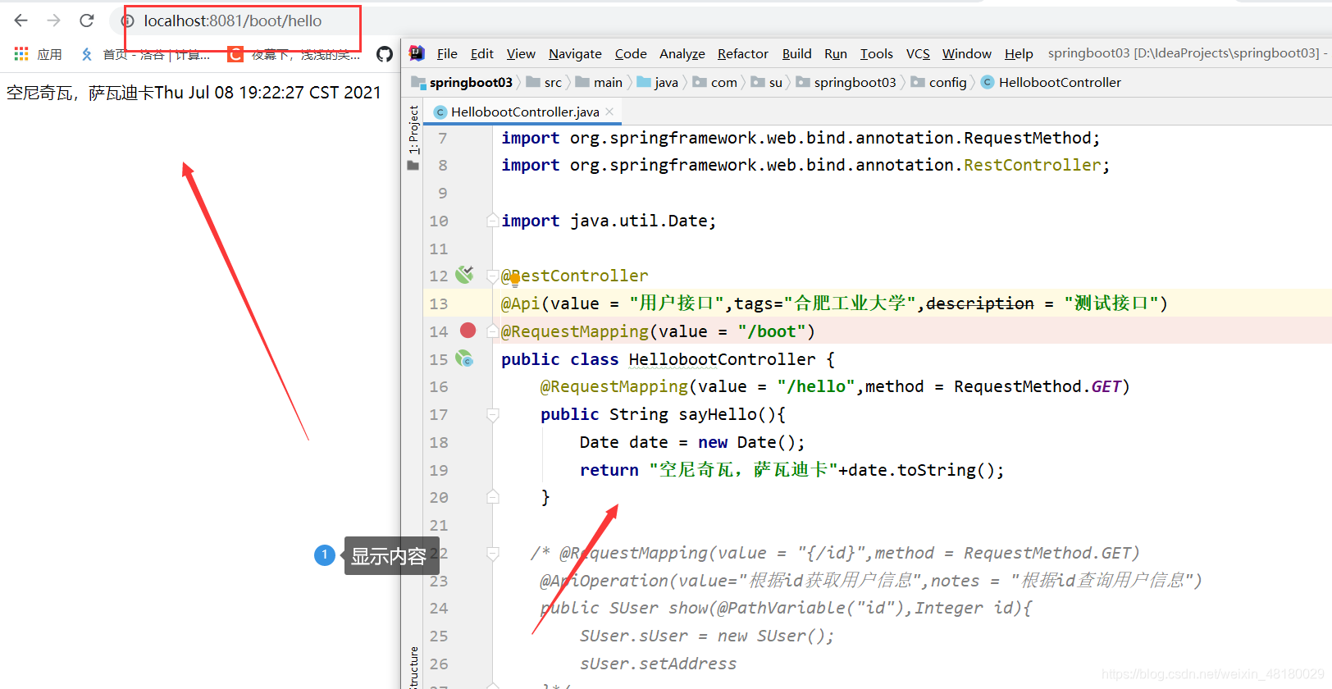Collapse the imports fold at line 10
Viewport: 1332px width, 689px height.
tap(492, 220)
